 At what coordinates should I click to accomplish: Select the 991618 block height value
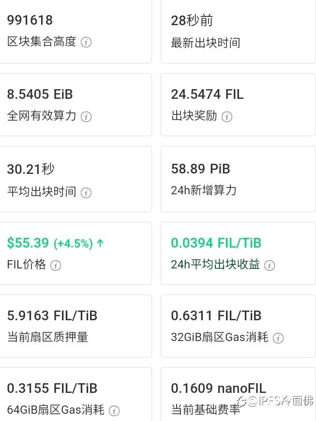[x=30, y=20]
